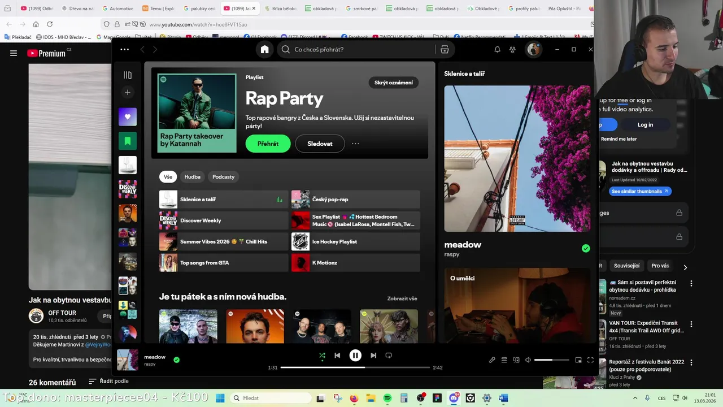Open Your Episodes green bookmark tile
This screenshot has width=723, height=407.
click(x=128, y=141)
